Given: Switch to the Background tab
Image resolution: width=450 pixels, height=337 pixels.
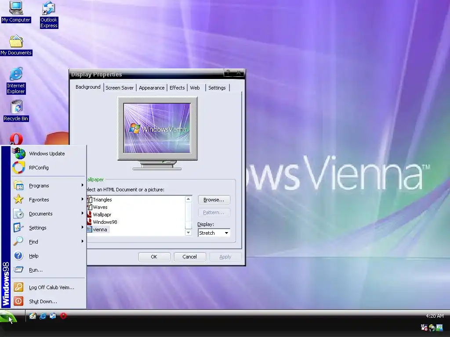Looking at the screenshot, I should pos(88,87).
